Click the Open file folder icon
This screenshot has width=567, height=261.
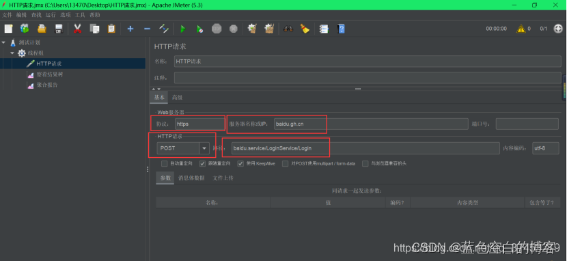tap(42, 29)
